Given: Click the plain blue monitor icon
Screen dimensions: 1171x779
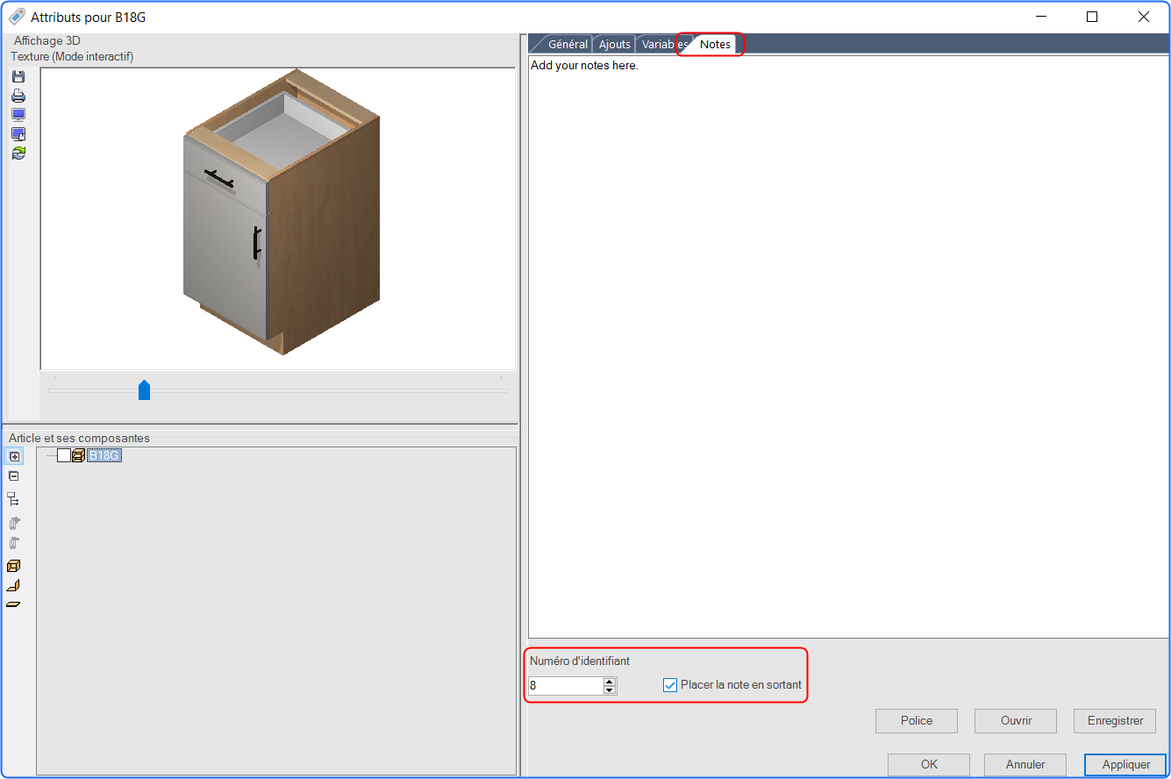Looking at the screenshot, I should pyautogui.click(x=18, y=115).
